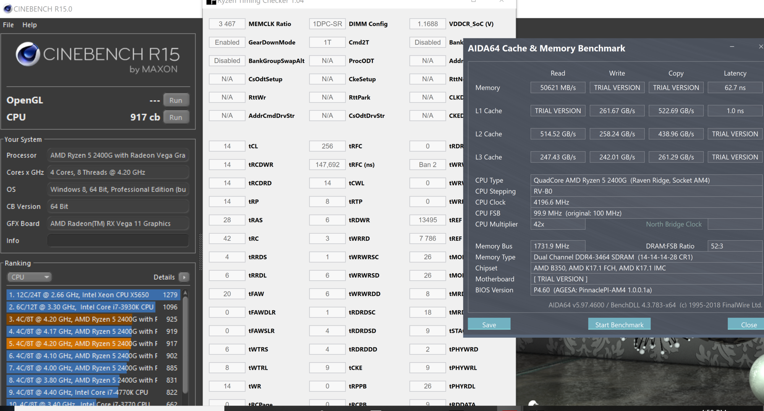The height and width of the screenshot is (411, 764).
Task: Click the Info text field
Action: click(118, 240)
